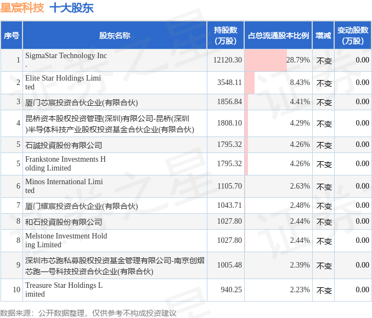372x318 pixels.
Task: Click the 2.63% percentage value
Action: point(300,186)
